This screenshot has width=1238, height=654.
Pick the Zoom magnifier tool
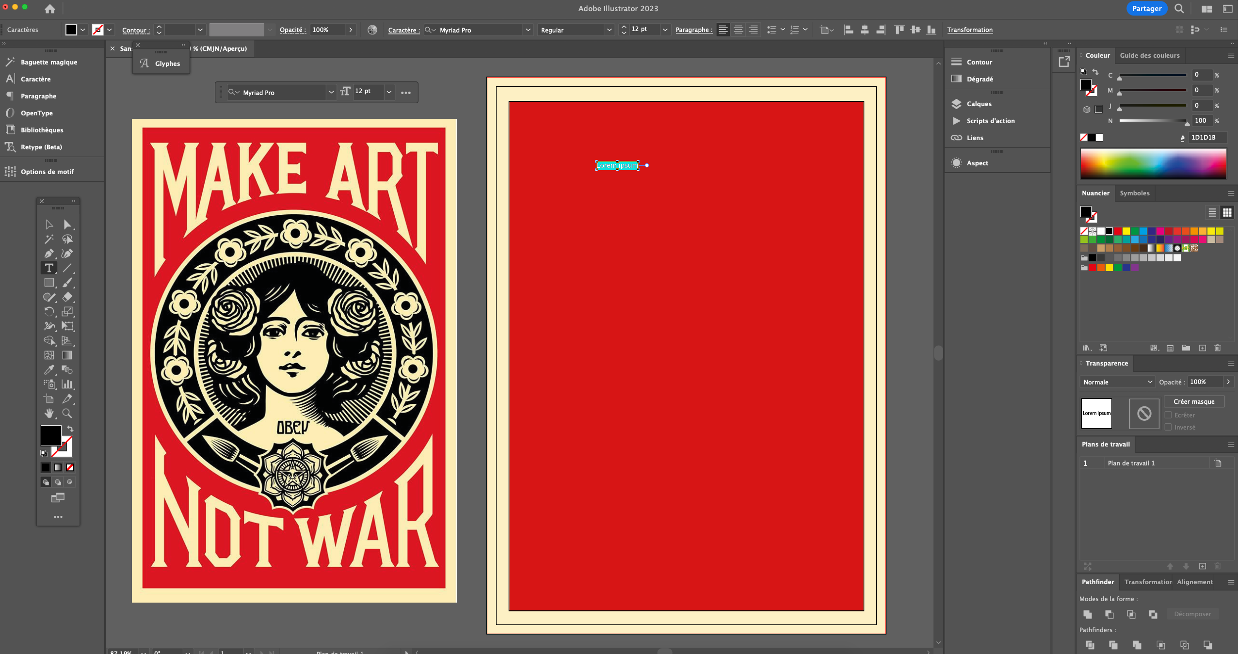(x=67, y=414)
